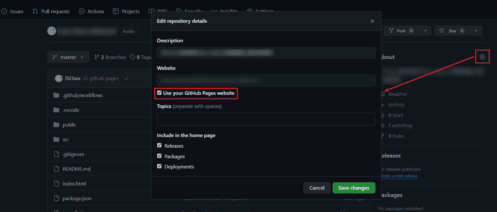
Task: Close the Edit repository details dialog
Action: 372,21
